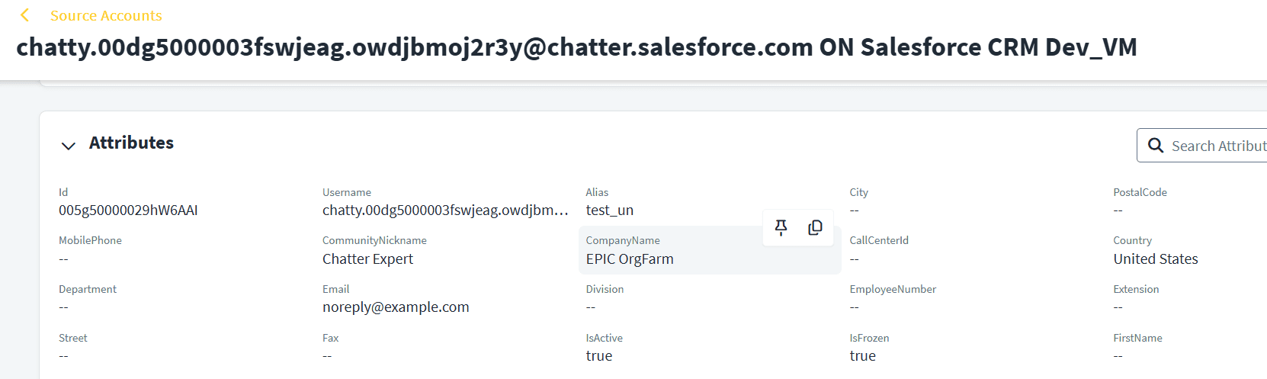Select the email noreply@example.com
Viewport: 1267px width, 379px height.
pyautogui.click(x=396, y=307)
